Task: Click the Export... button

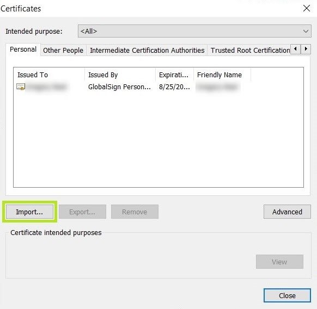Action: (x=82, y=212)
